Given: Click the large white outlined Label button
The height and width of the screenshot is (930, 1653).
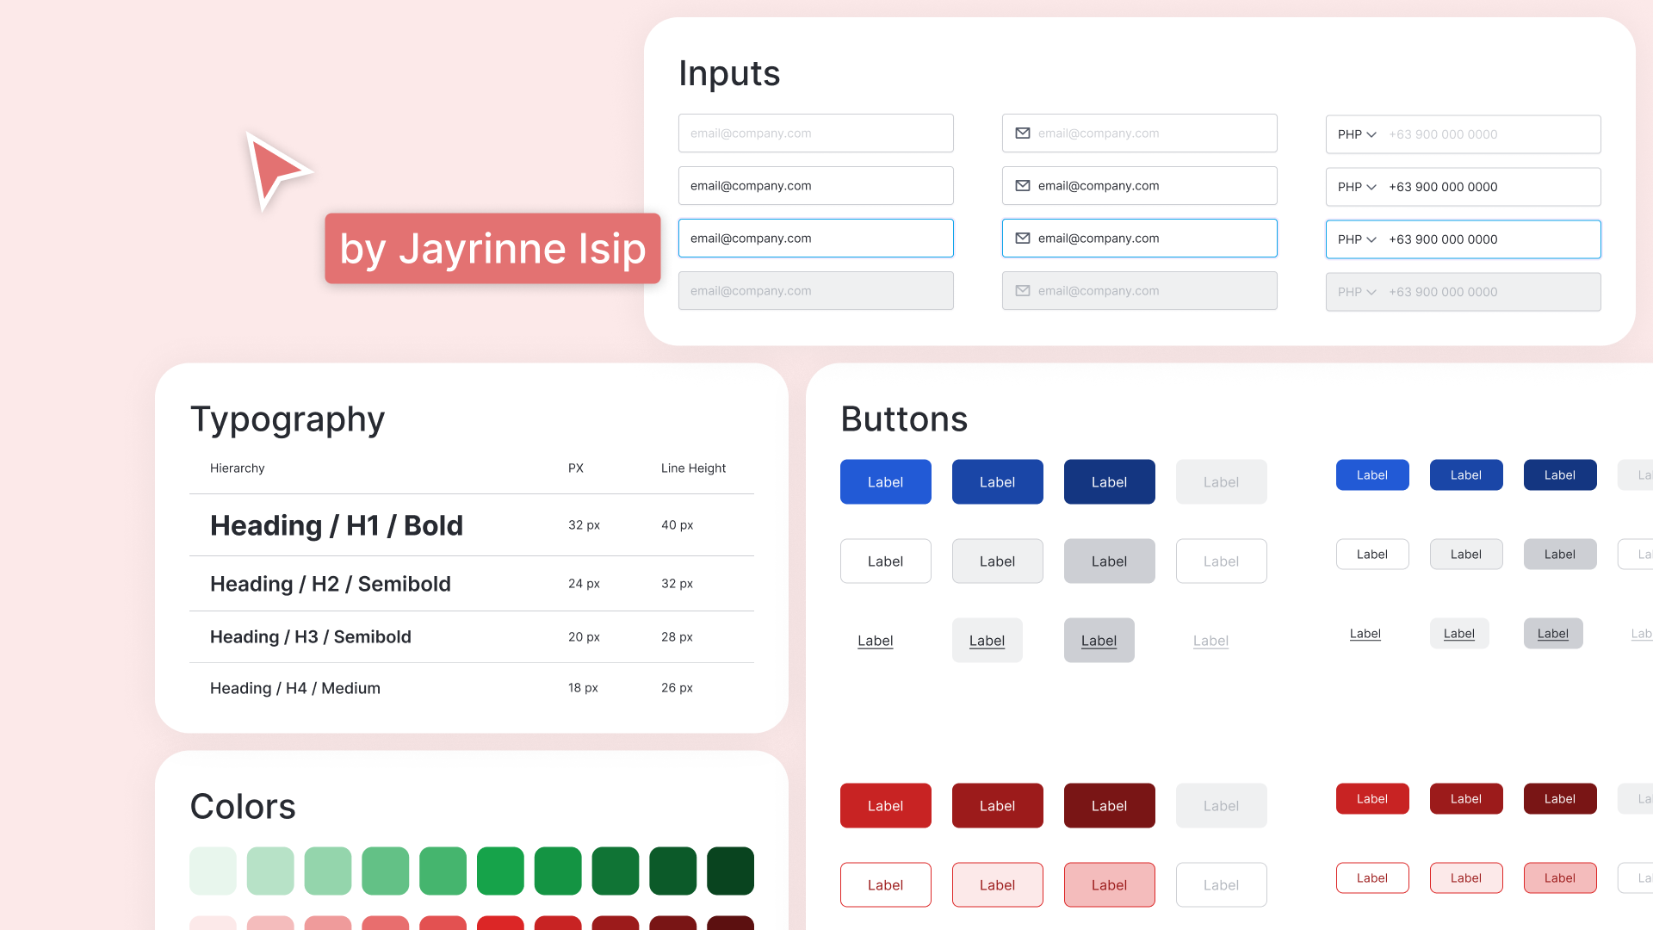Looking at the screenshot, I should click(x=885, y=561).
